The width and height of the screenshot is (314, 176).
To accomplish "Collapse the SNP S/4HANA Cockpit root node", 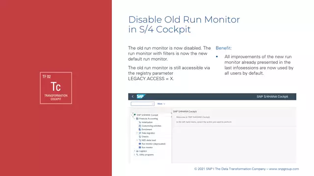I will click(x=132, y=115).
